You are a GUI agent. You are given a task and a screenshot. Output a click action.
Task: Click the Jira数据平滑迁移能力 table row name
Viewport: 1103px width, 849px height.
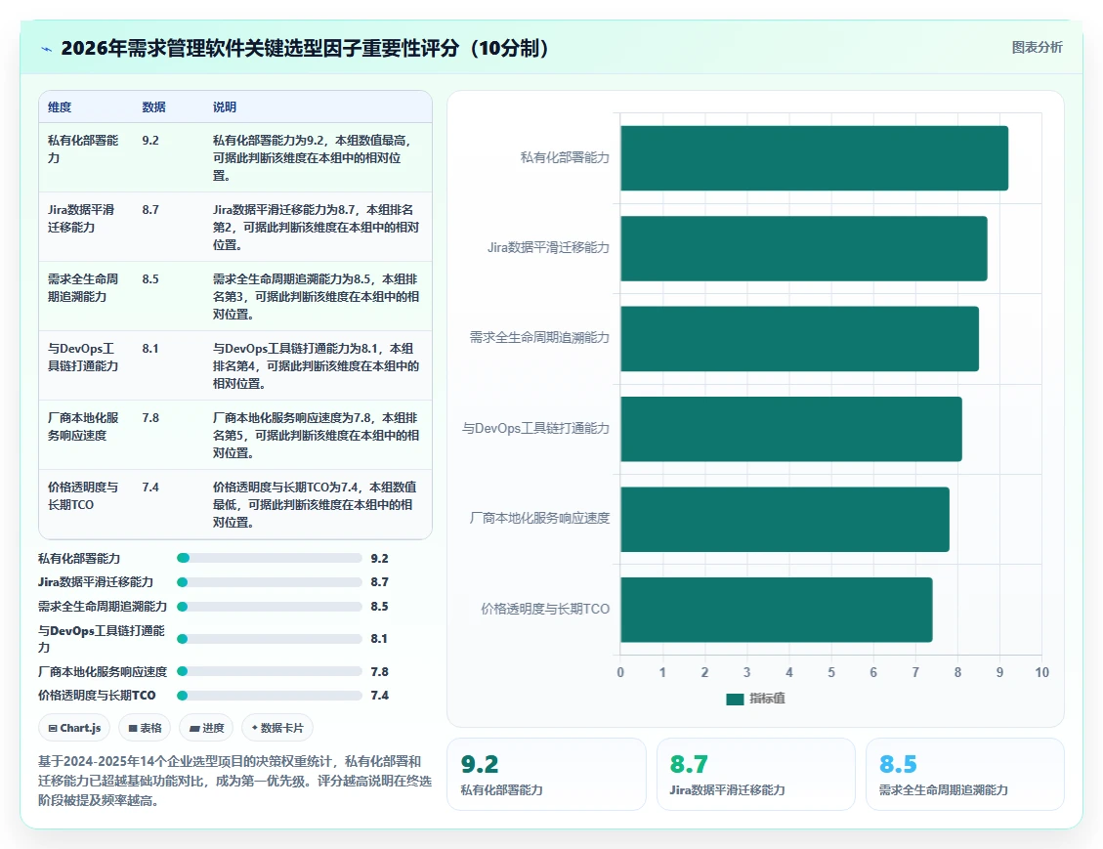[x=81, y=218]
